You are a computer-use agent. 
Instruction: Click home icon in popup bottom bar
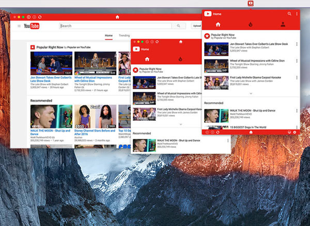click(x=251, y=132)
